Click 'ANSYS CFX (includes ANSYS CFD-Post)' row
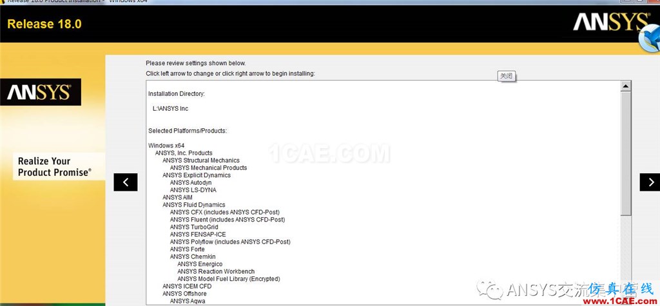 tap(225, 212)
